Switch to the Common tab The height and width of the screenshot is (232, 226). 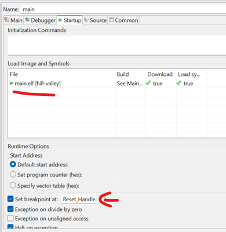point(123,20)
